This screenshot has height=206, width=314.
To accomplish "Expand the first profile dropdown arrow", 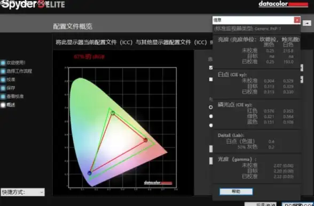I will [x=302, y=68].
